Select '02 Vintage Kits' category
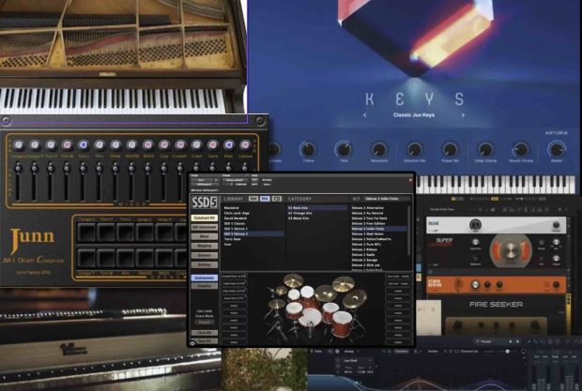Screen dimensions: 582x391 [299, 213]
